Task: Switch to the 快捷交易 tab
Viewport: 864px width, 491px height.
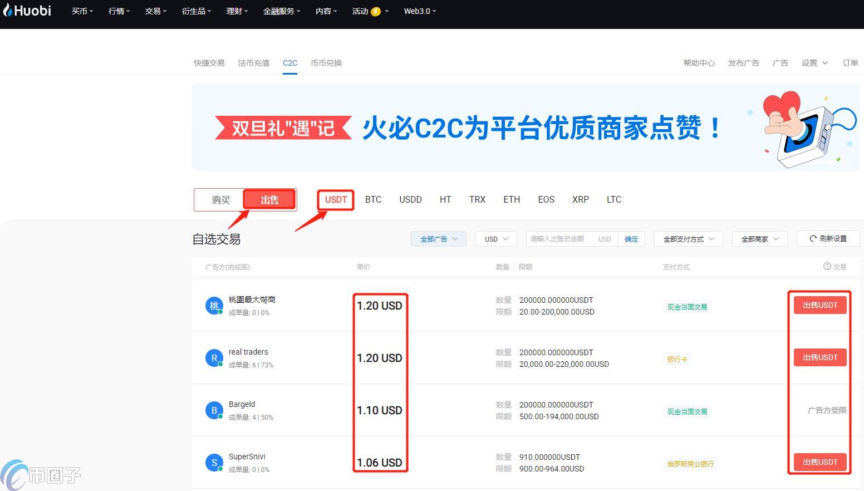Action: 209,63
